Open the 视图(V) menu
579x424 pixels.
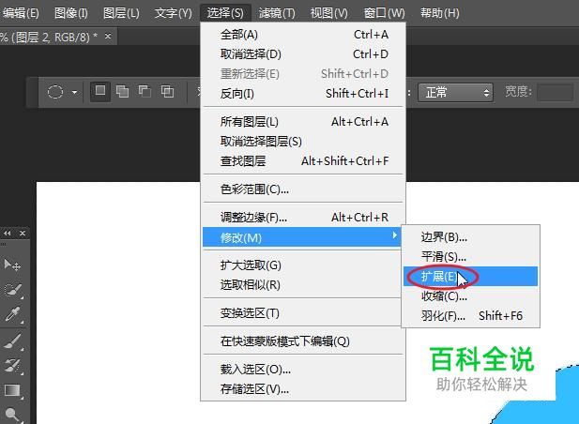[x=329, y=13]
